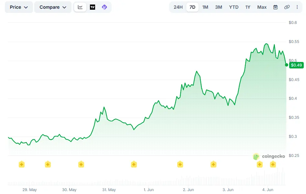Click the $0.55 price axis label

294,42
